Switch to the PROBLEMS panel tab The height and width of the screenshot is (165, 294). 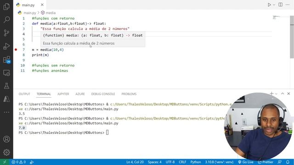pyautogui.click(x=129, y=94)
